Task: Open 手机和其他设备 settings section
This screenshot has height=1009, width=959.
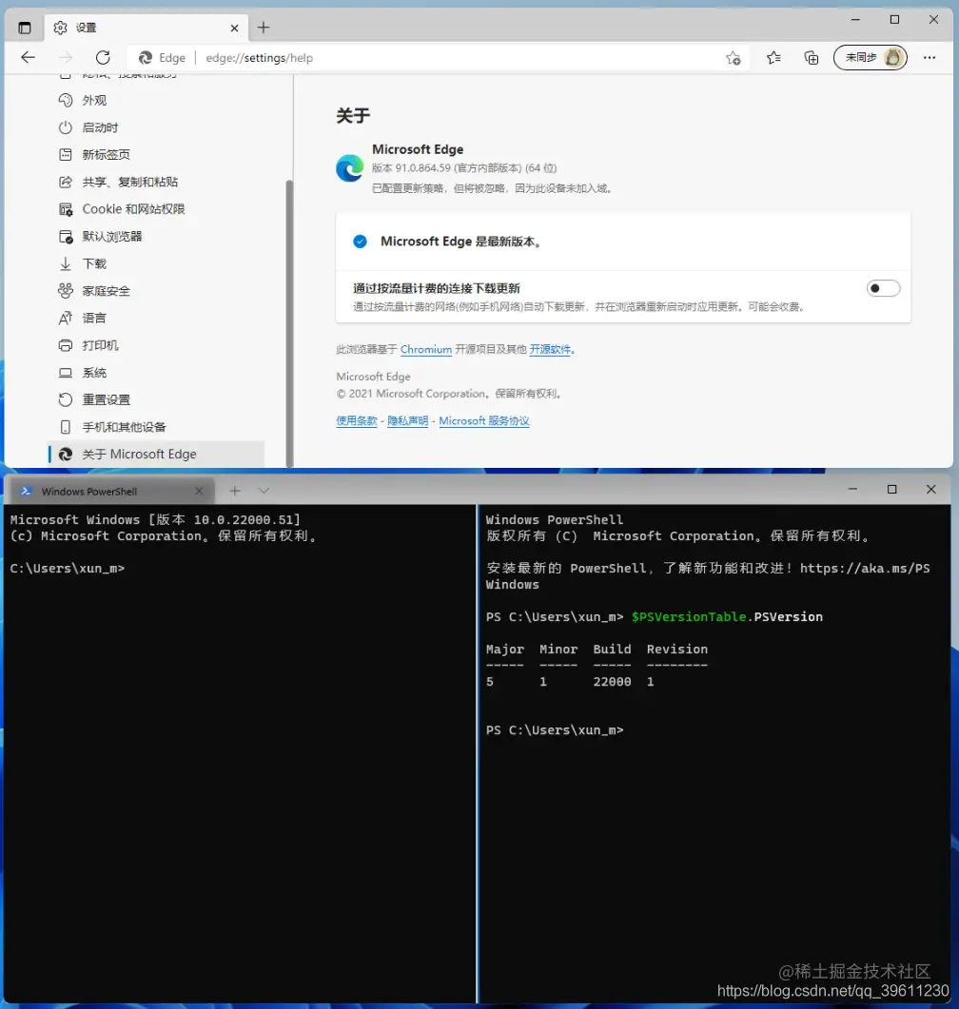Action: 156,427
